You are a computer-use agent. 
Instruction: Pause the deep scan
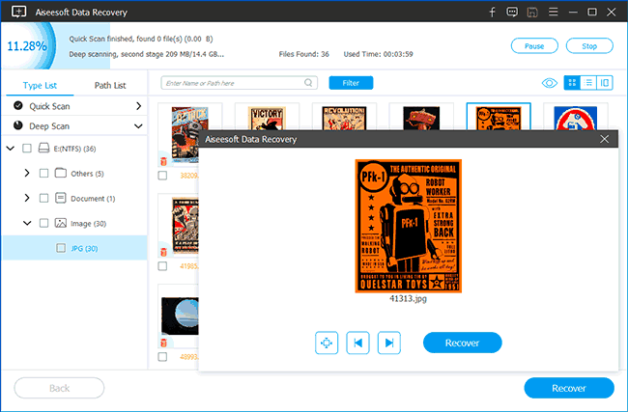click(x=534, y=45)
